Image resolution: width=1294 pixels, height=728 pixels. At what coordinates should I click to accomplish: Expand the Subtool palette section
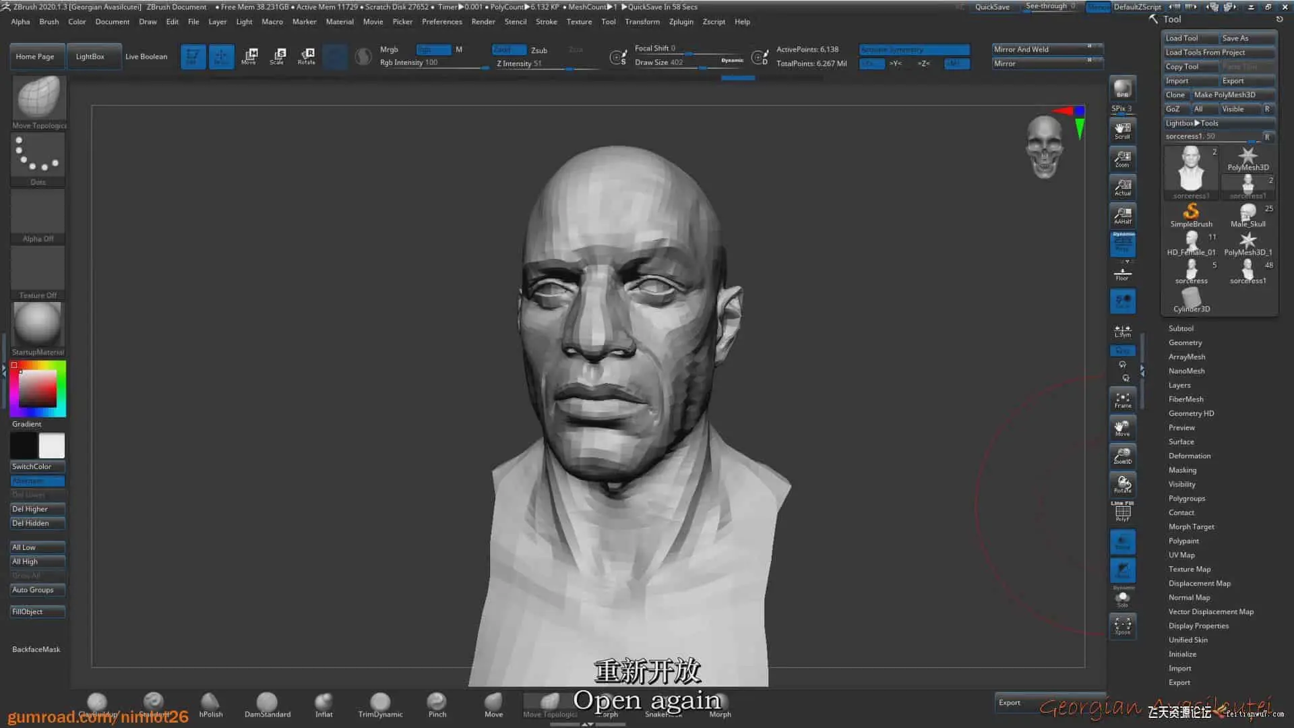click(1181, 328)
